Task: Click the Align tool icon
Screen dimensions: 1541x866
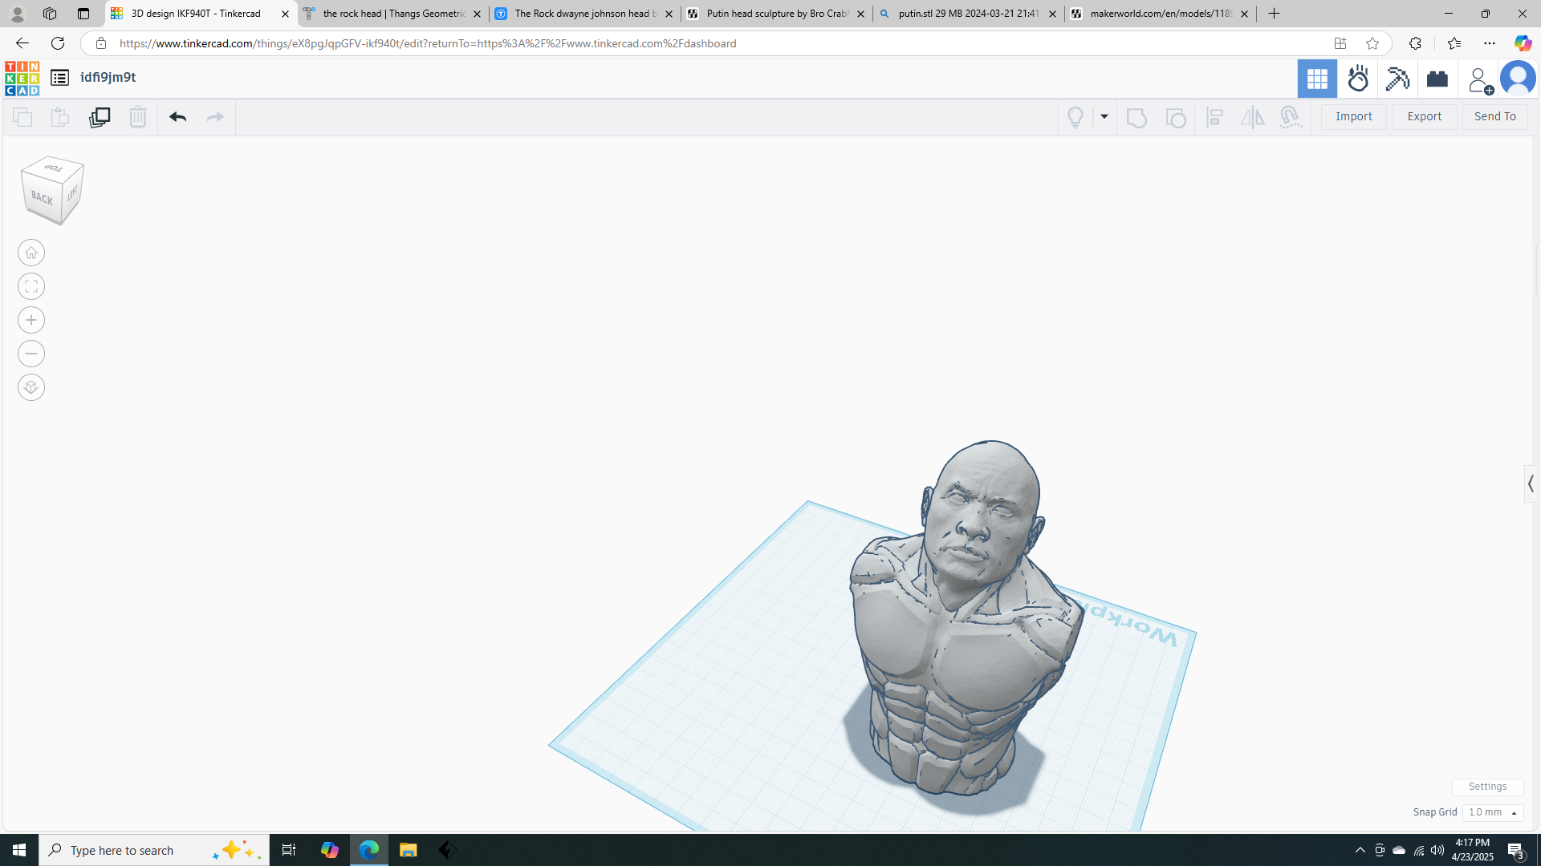Action: pos(1215,117)
